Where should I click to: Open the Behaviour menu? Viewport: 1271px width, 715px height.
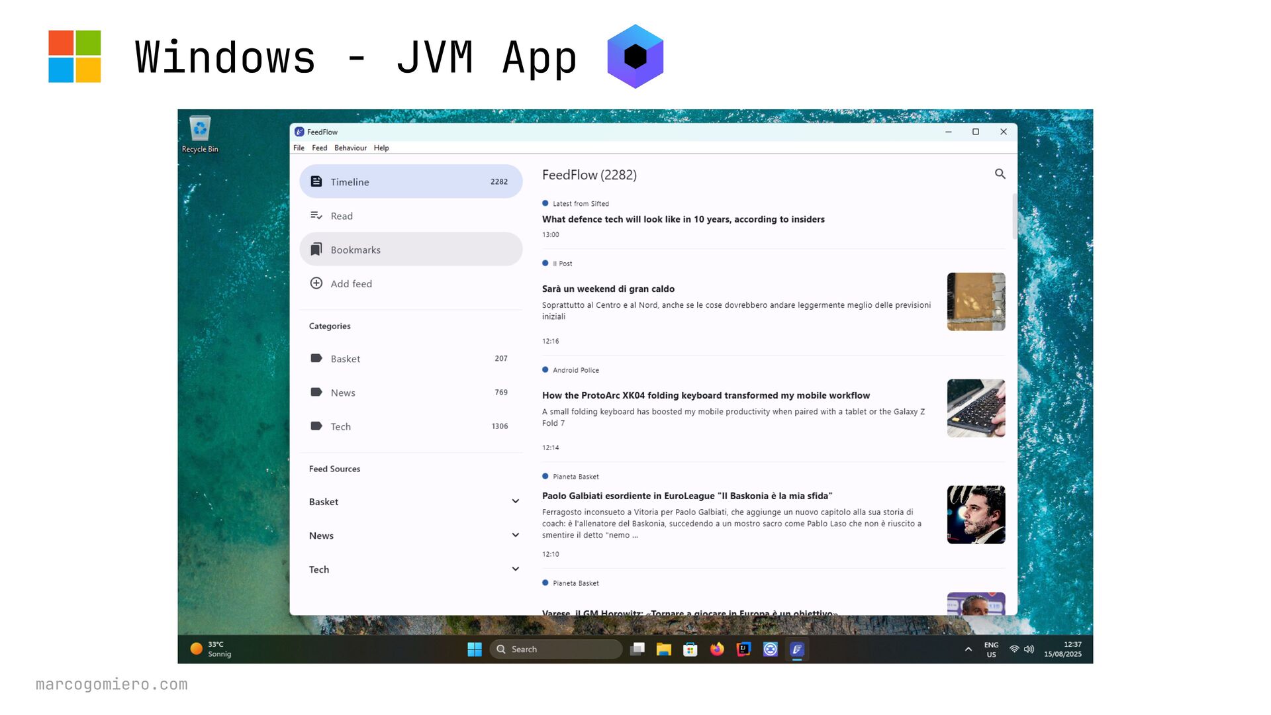350,148
